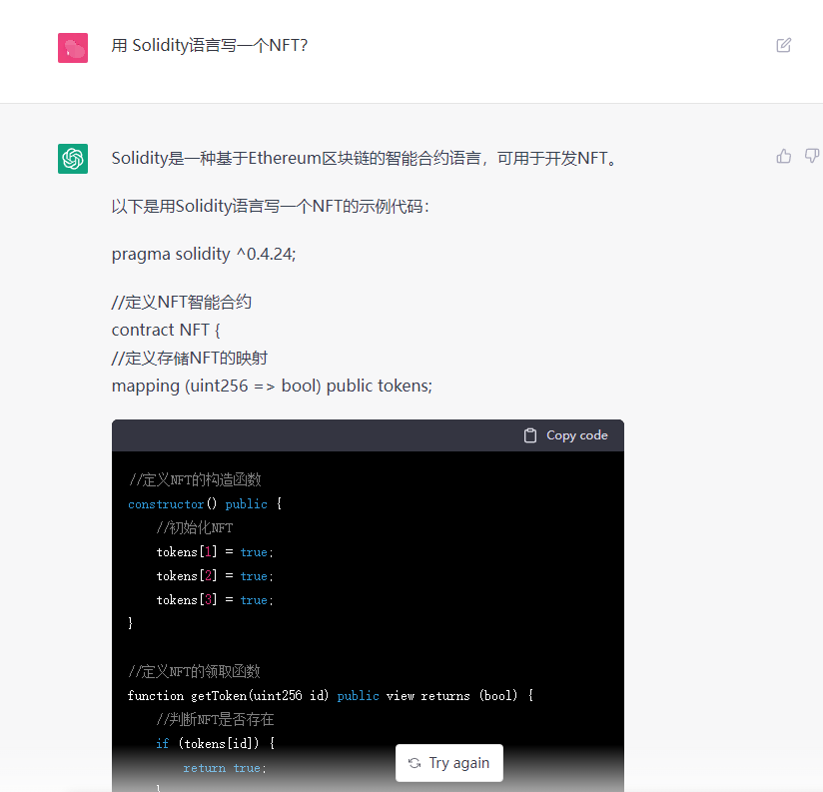Click the comment '//定义存储NFT的映射'

click(190, 358)
